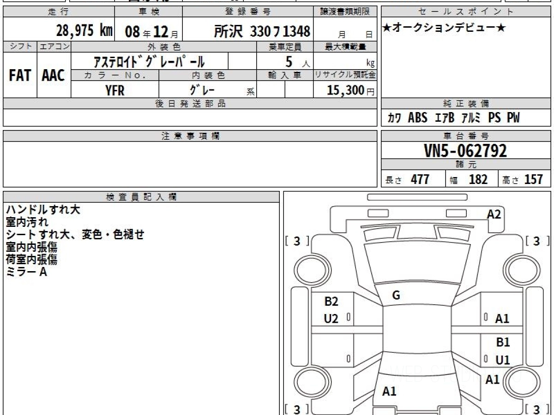Viewport: 554px width, 415px height.
Task: Click the AAC air conditioner value
Action: (54, 76)
